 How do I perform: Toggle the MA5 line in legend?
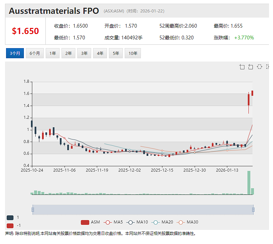click(x=113, y=222)
